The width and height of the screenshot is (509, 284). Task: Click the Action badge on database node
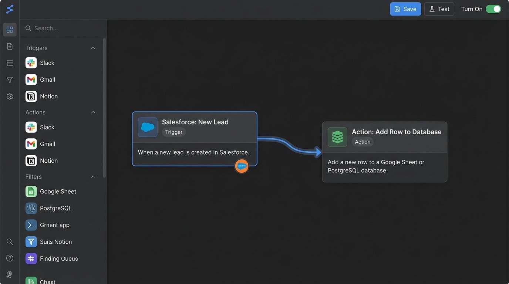[362, 142]
